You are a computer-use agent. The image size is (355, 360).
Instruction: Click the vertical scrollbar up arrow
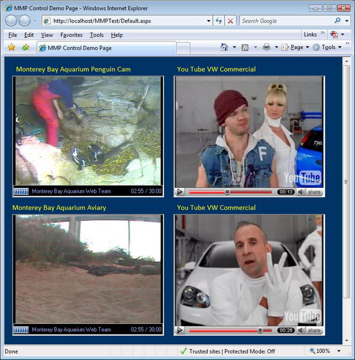(347, 61)
